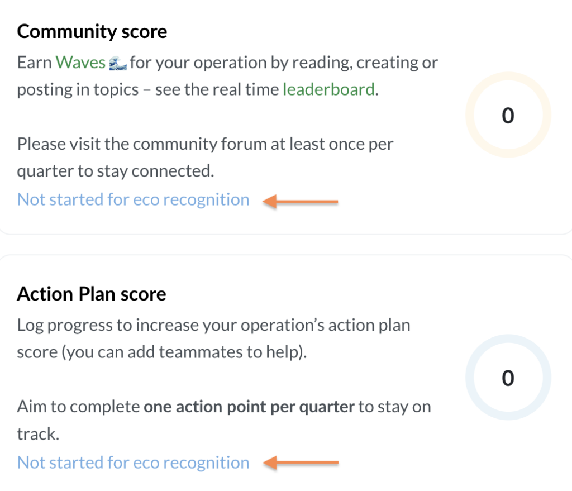Click the wave emoji icon after Waves
The height and width of the screenshot is (491, 572).
coord(117,63)
